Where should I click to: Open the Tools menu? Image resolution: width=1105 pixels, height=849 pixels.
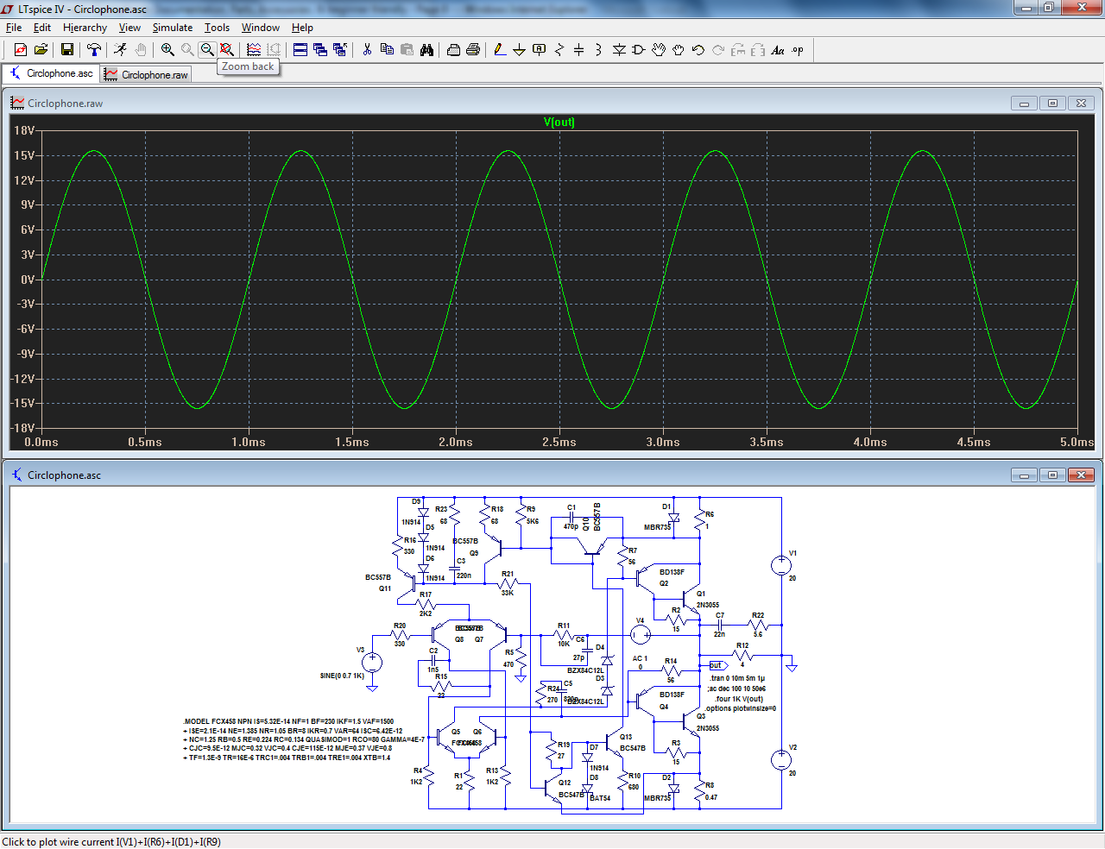click(x=217, y=28)
